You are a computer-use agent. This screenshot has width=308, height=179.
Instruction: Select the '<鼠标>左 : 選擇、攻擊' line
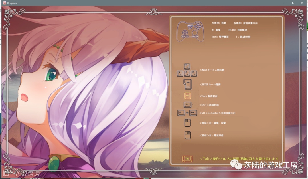[212, 123]
